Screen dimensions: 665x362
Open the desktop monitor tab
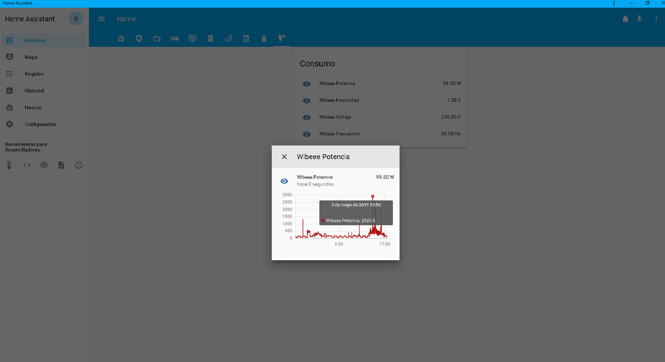tap(192, 38)
